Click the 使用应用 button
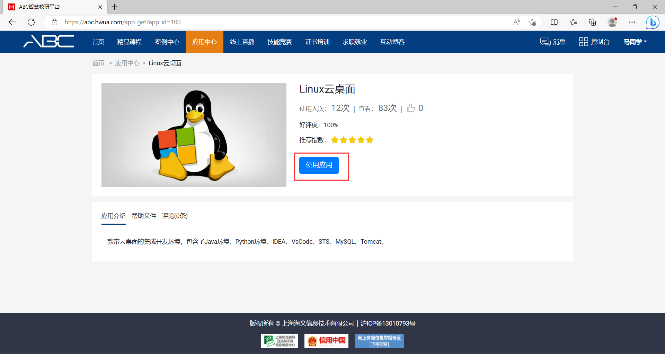 pos(319,165)
